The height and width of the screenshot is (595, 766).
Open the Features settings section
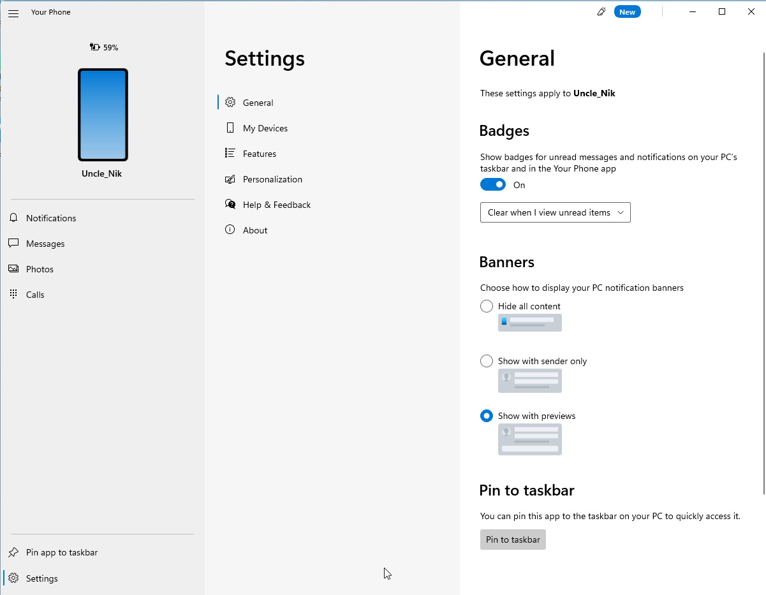point(259,154)
